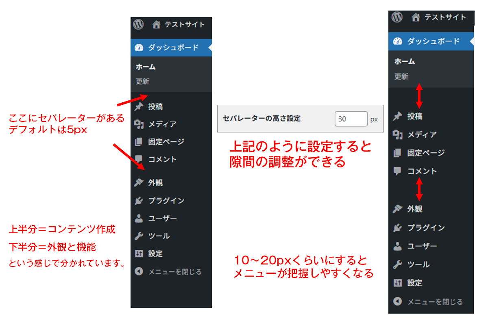The width and height of the screenshot is (488, 325).
Task: Open 投稿 label in the left sidebar
Action: [x=156, y=106]
